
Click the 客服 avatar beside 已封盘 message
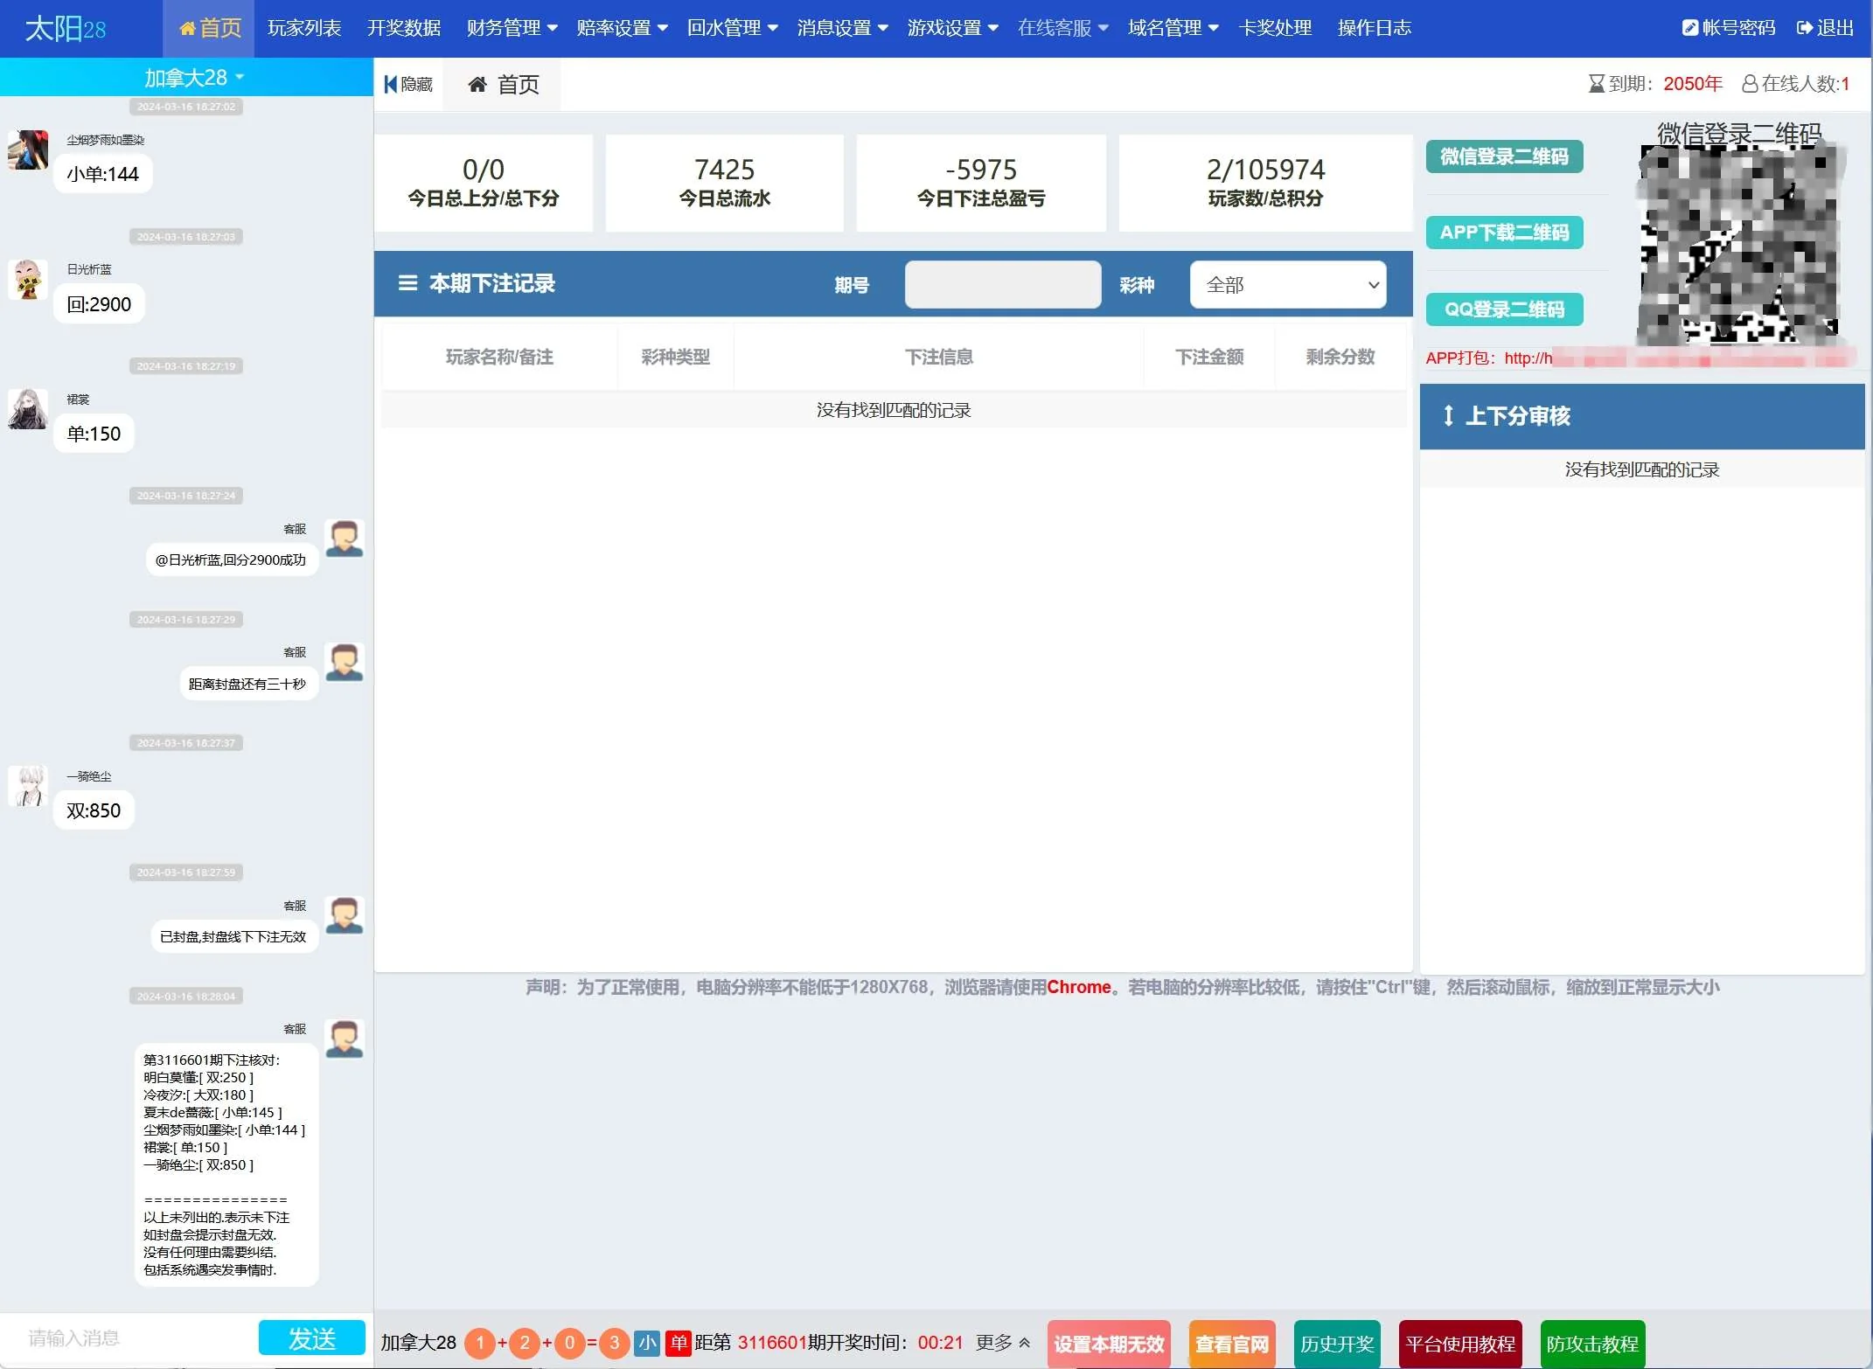[344, 914]
